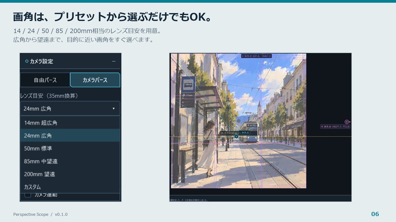Click the L 消失点 label
Viewport: 396px width, 222px height.
point(244,133)
